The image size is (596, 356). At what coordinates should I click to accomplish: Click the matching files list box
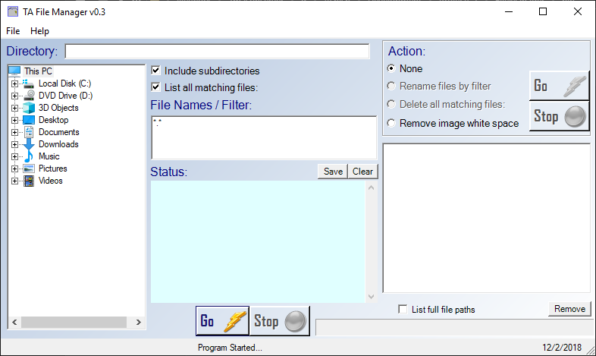coord(487,219)
